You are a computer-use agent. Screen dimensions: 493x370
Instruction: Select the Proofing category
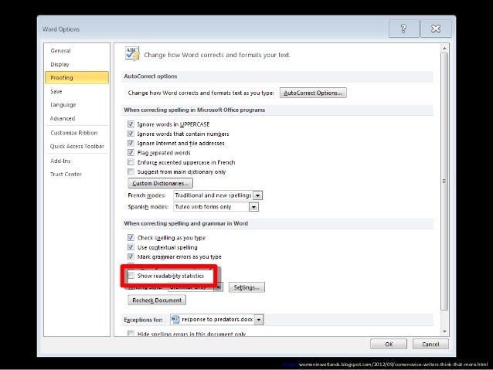point(76,78)
